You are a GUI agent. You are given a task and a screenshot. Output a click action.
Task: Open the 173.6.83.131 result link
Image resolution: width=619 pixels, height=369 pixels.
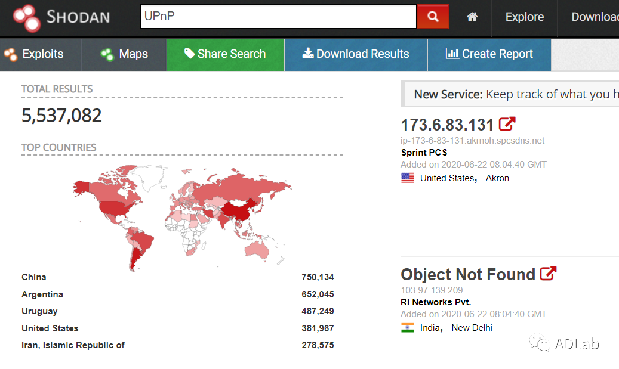(x=447, y=125)
